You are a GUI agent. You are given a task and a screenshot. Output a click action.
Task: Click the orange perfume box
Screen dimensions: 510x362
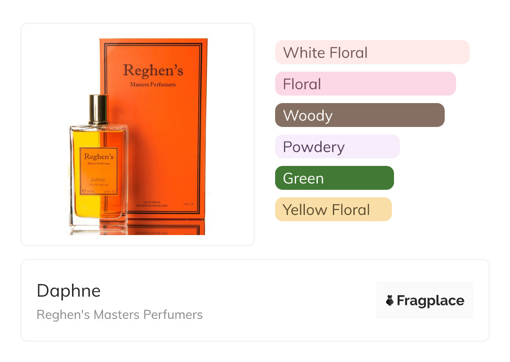coord(167,126)
